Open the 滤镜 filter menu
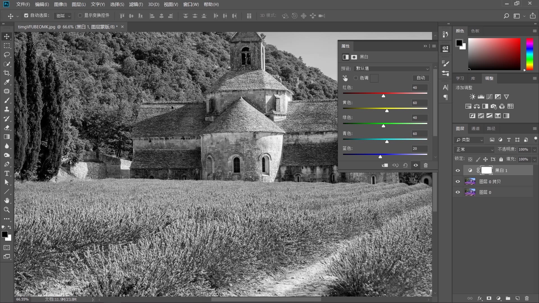539x303 pixels. click(136, 4)
